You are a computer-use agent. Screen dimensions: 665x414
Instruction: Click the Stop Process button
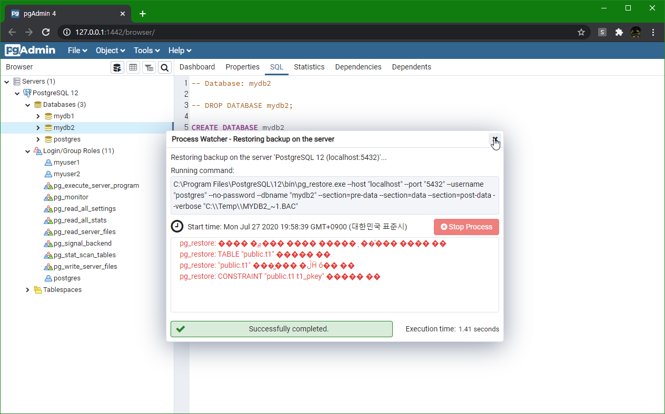pyautogui.click(x=467, y=227)
